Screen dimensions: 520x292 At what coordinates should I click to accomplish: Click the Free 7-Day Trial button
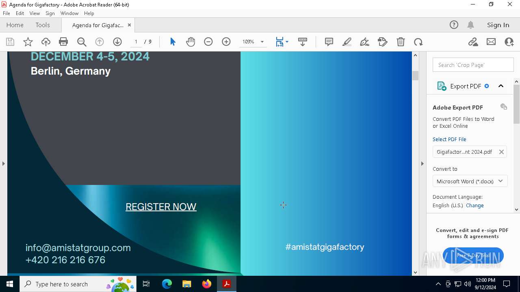tap(473, 255)
